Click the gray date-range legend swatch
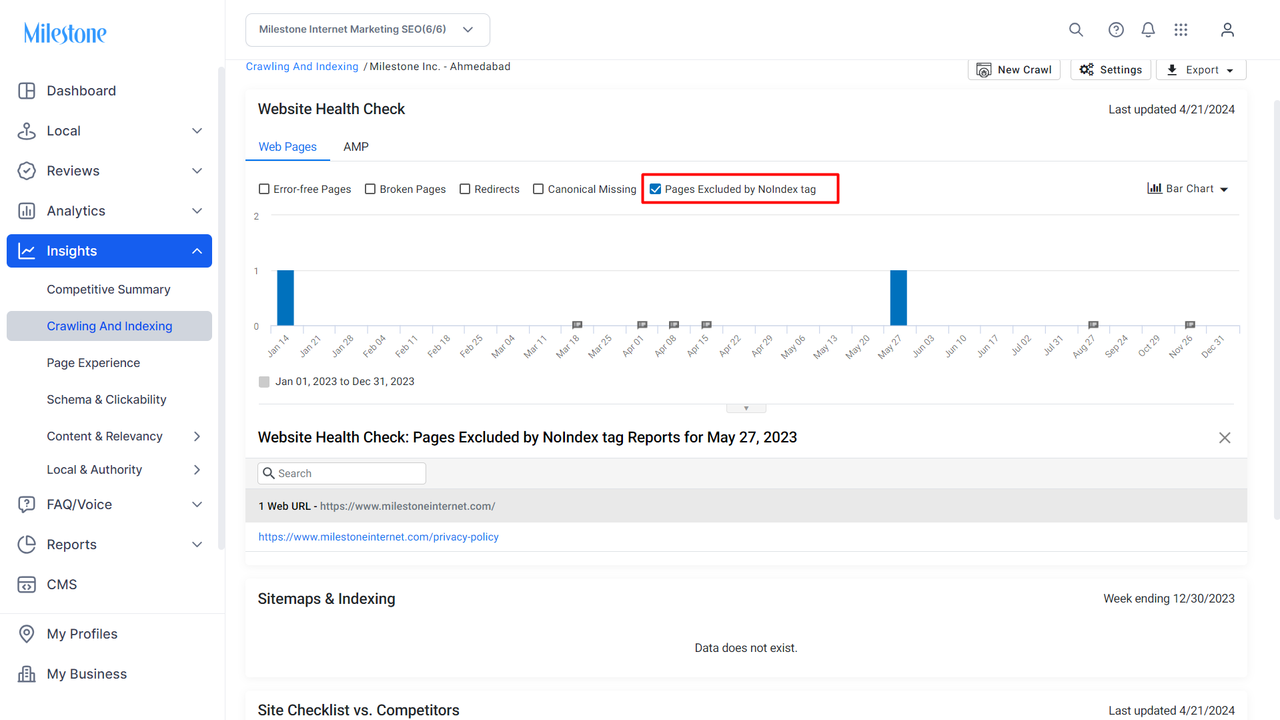Image resolution: width=1280 pixels, height=720 pixels. (x=264, y=382)
